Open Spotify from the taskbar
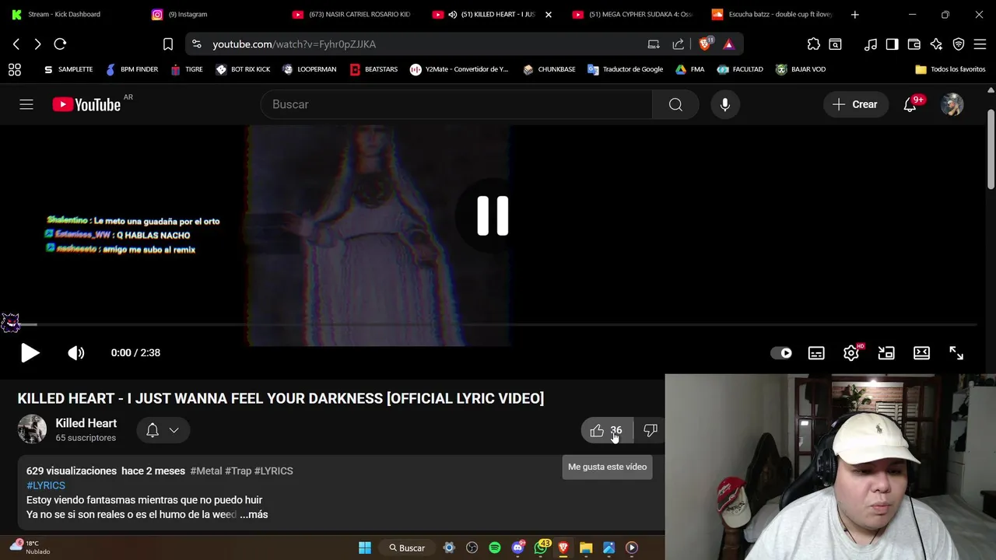The image size is (996, 560). [x=495, y=548]
